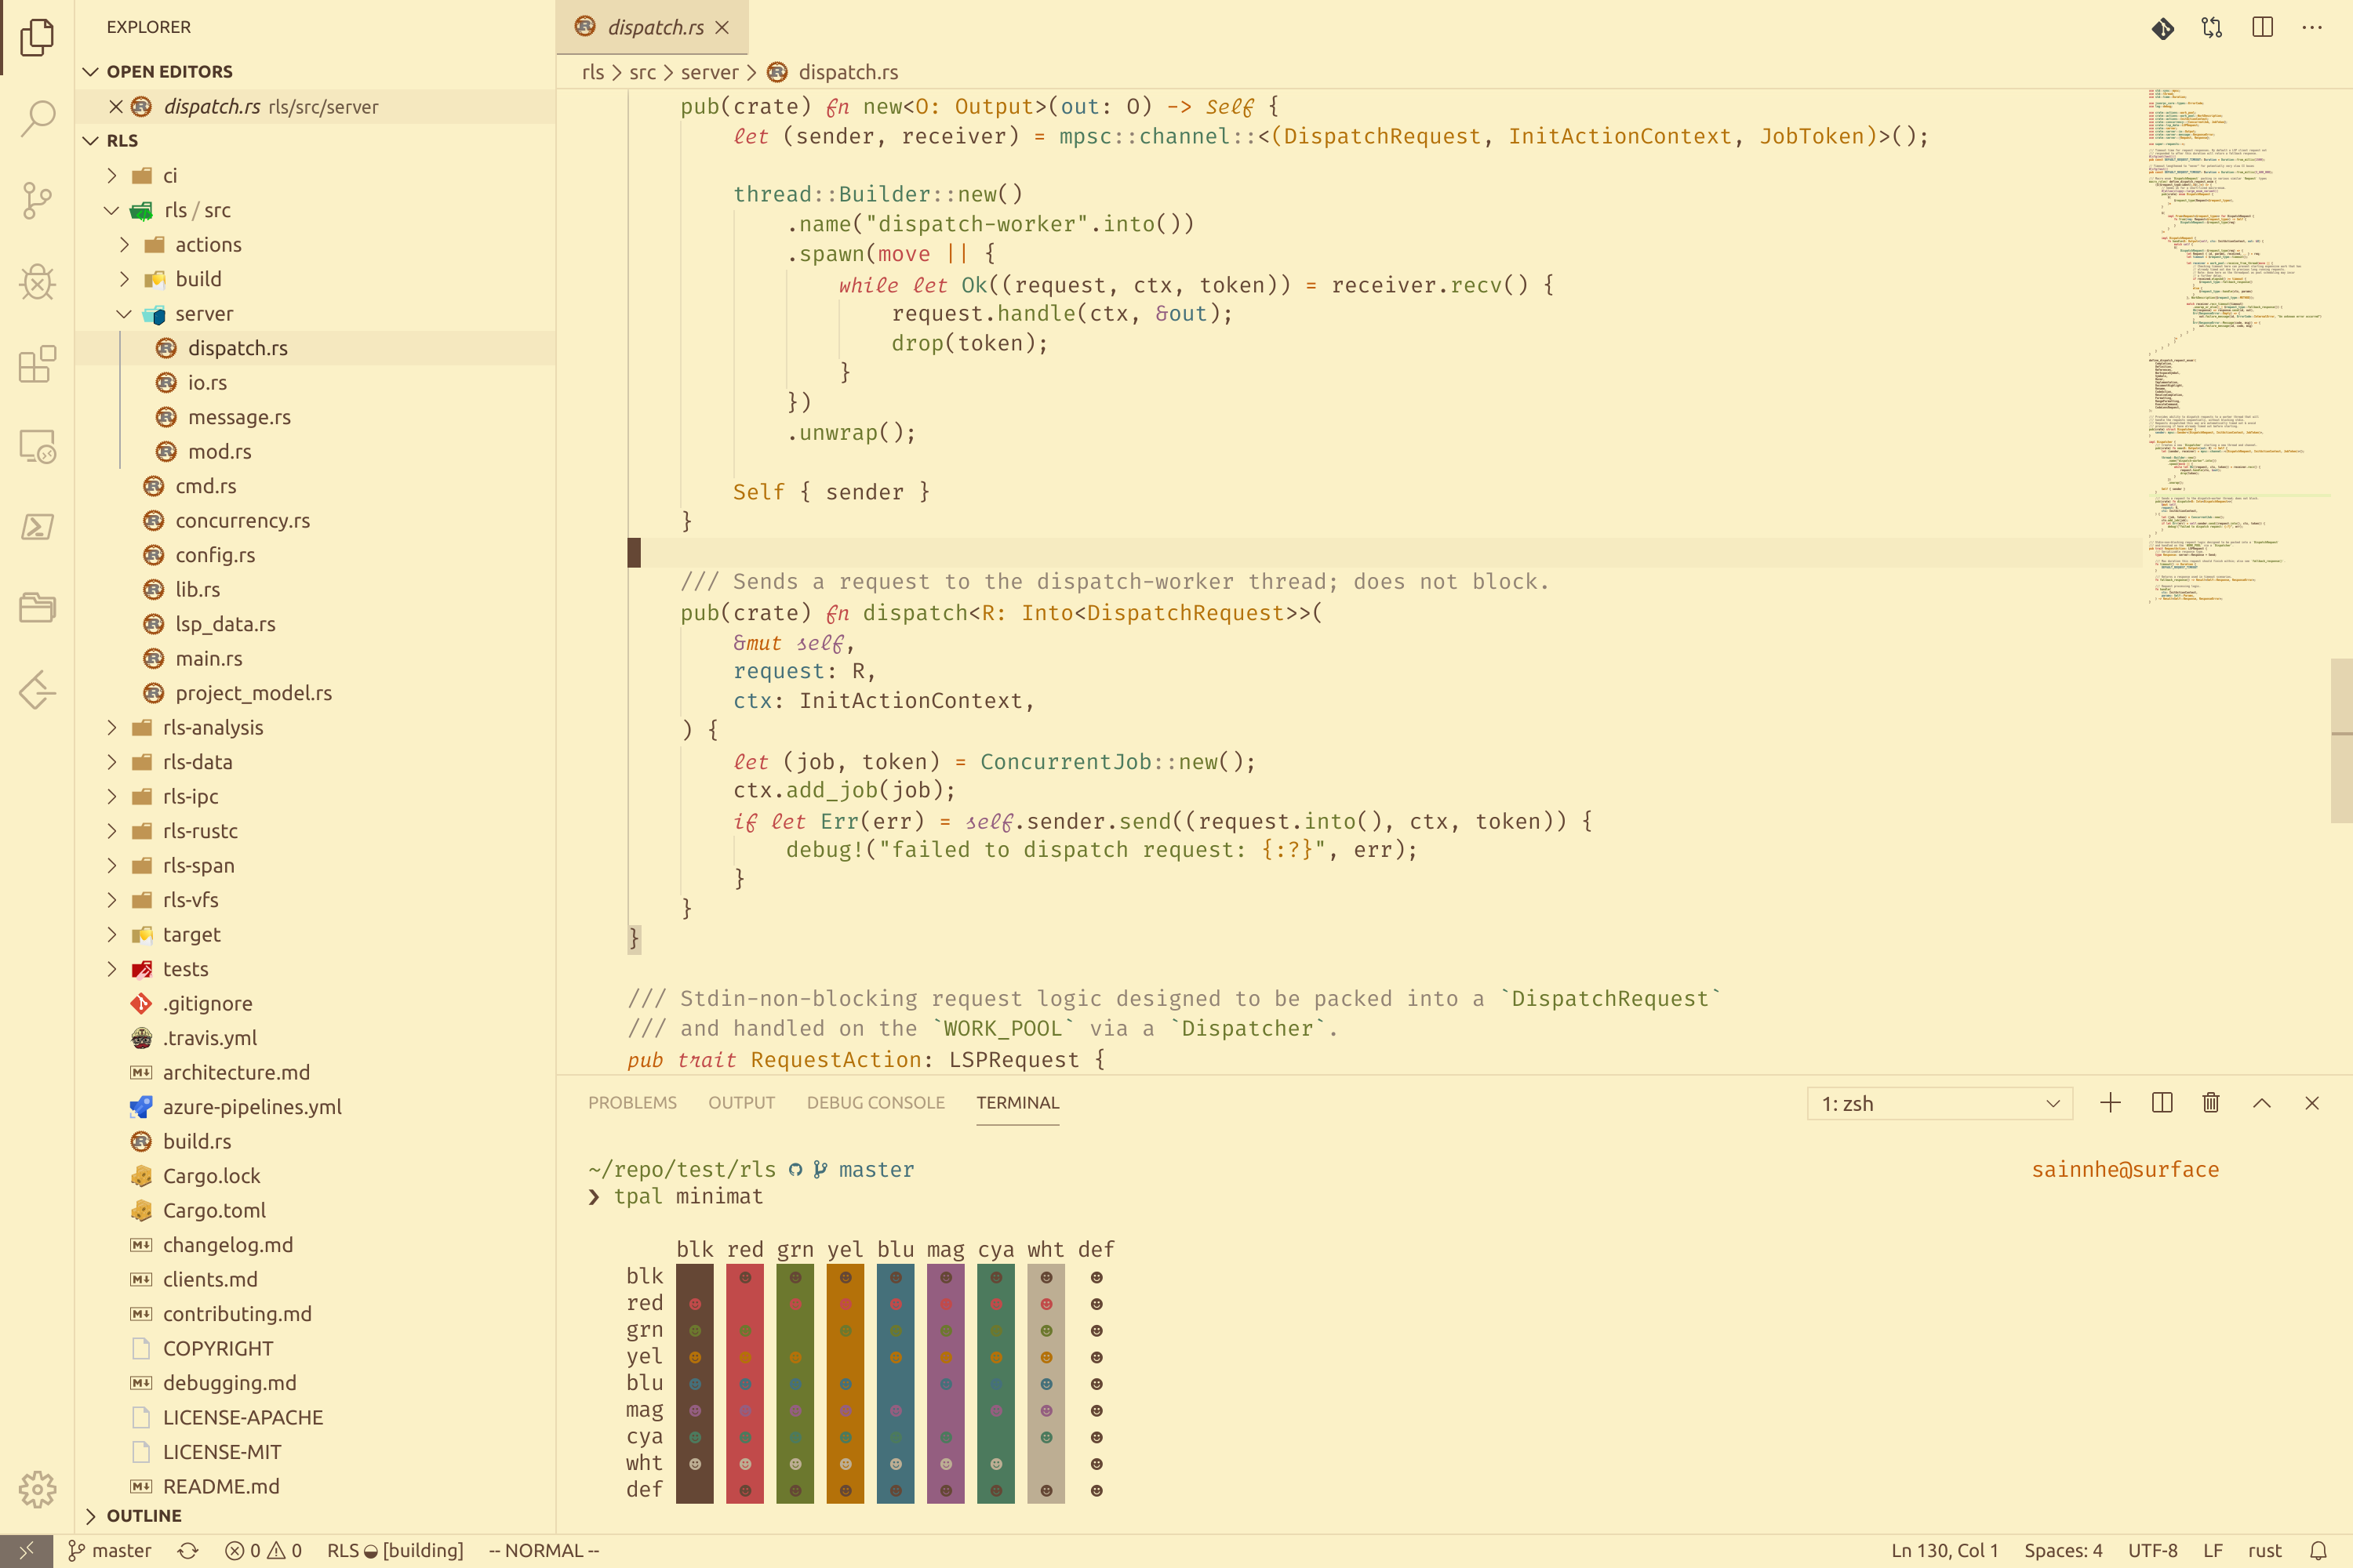
Task: Click the editor vertical scrollbar slider
Action: 2341,740
